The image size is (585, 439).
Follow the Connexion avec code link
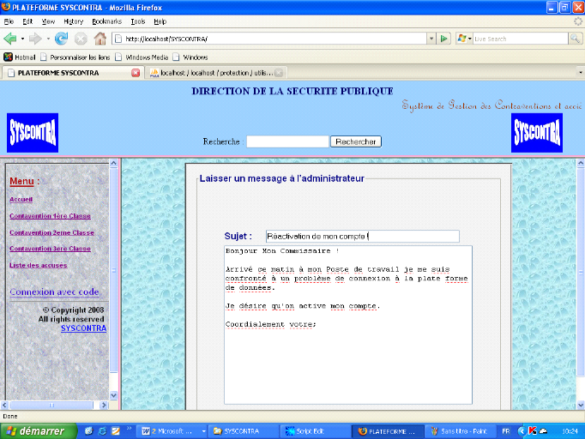point(60,292)
